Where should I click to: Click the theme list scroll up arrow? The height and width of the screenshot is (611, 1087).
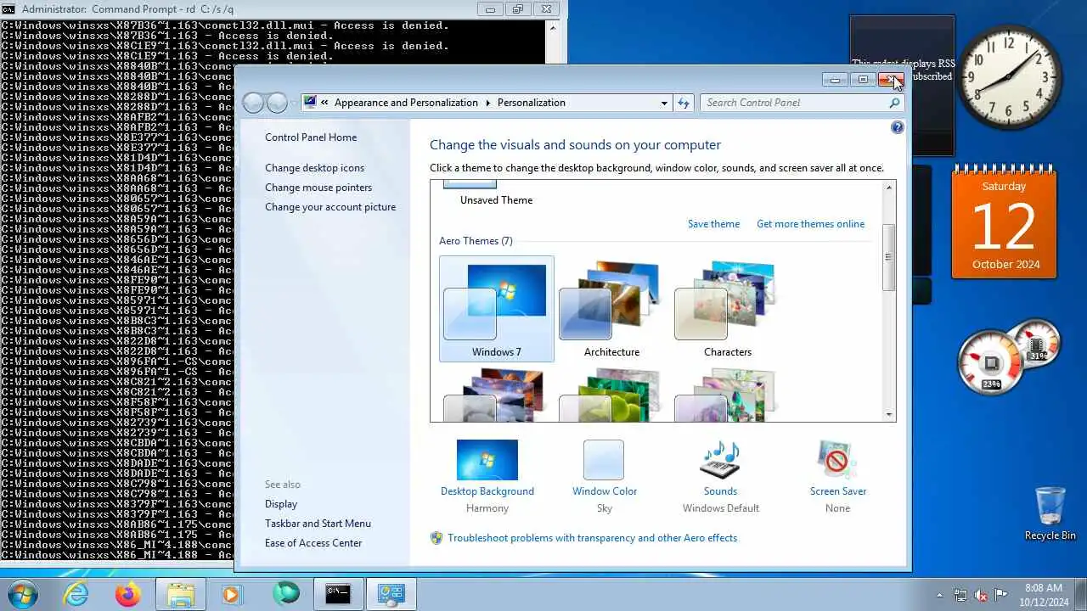point(889,188)
